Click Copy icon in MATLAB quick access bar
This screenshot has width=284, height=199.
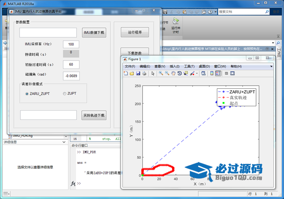tap(178, 12)
